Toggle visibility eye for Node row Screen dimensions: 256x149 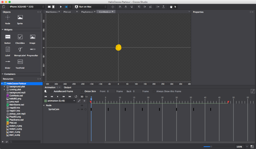pyautogui.click(x=82, y=105)
